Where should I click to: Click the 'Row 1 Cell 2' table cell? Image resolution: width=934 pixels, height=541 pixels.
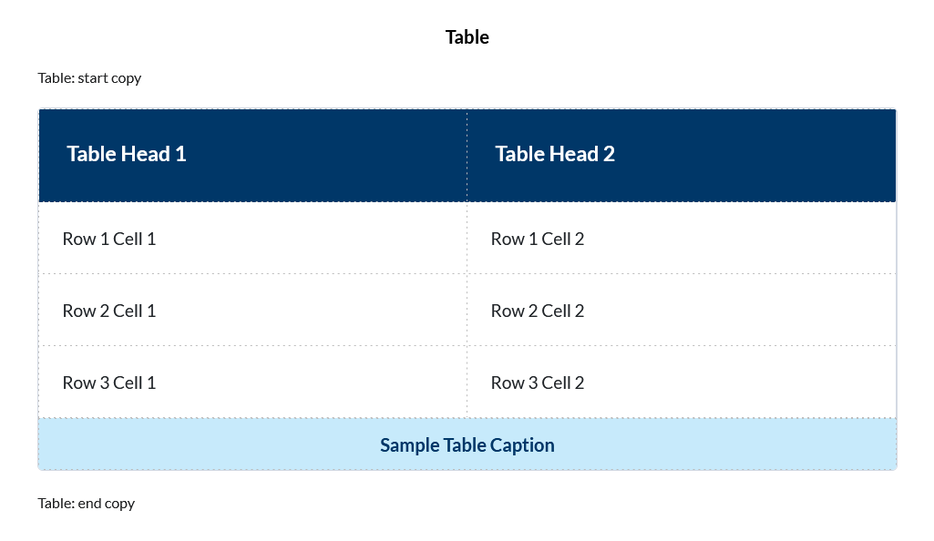click(538, 240)
